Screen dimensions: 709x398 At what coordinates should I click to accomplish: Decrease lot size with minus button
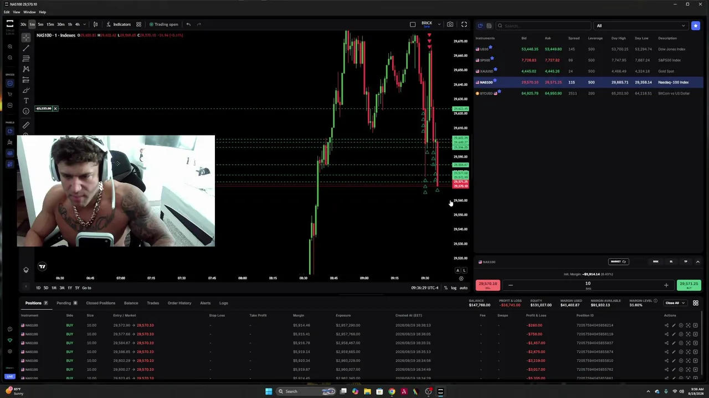[510, 285]
